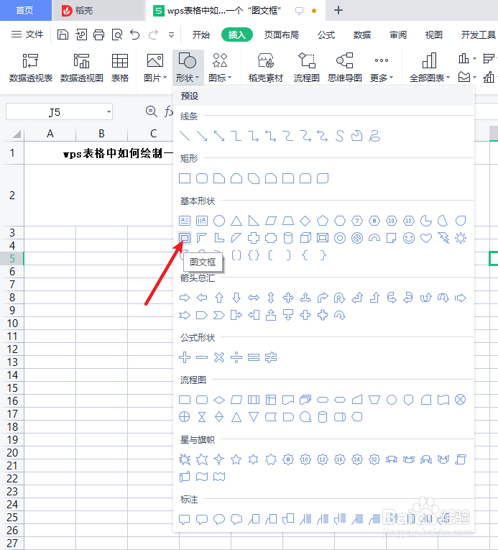Open the 全部图表 dropdown
Image resolution: width=498 pixels, height=550 pixels.
point(430,68)
